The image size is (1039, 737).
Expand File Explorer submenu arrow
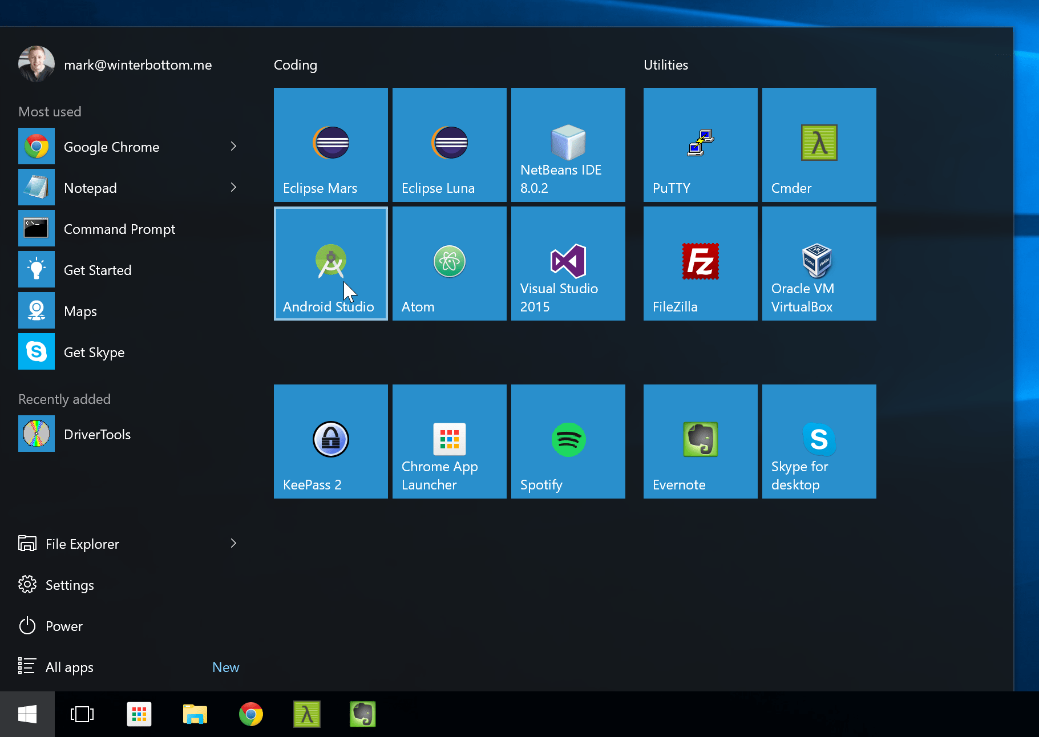coord(233,544)
